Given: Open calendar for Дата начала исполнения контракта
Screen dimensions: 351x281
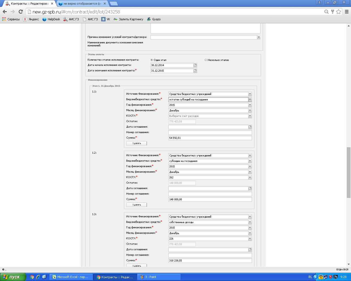Looking at the screenshot, I should click(195, 65).
